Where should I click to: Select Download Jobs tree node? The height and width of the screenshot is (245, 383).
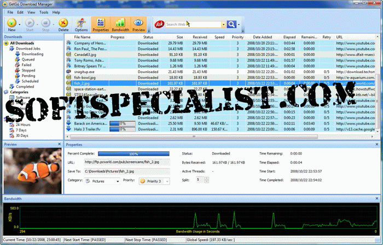tap(28, 49)
